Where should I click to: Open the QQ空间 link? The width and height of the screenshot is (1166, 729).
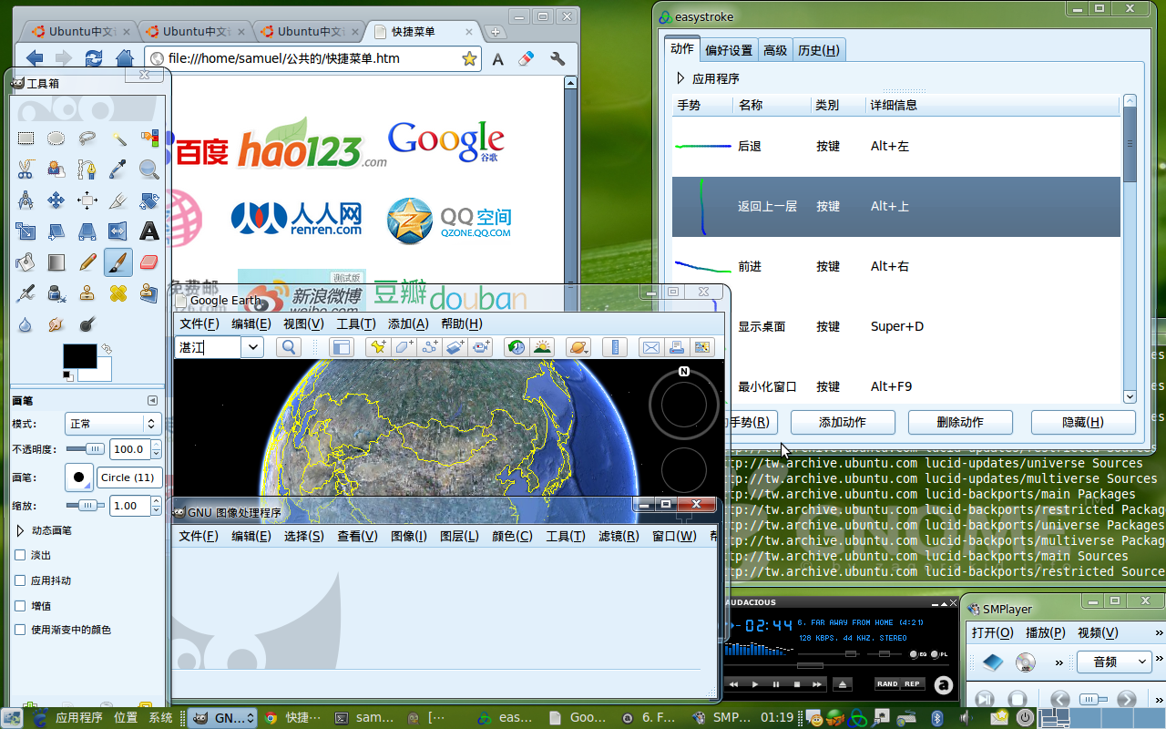(449, 221)
